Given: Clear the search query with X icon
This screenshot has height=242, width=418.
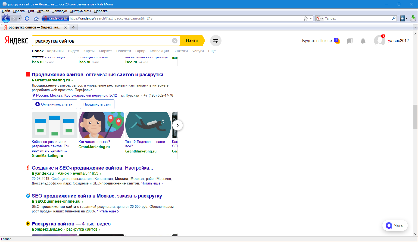Looking at the screenshot, I should coord(175,41).
